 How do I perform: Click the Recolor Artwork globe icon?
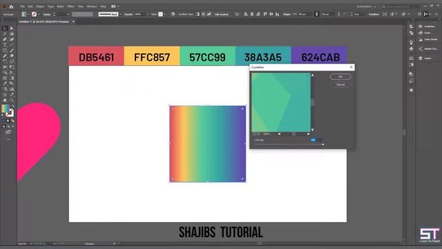pos(173,14)
